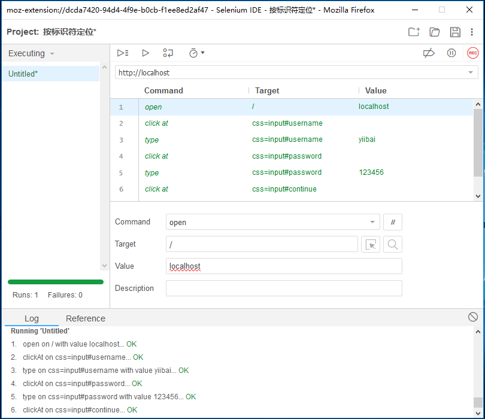Screen dimensions: 485x419
Task: Click the green test progress bar
Action: [56, 282]
